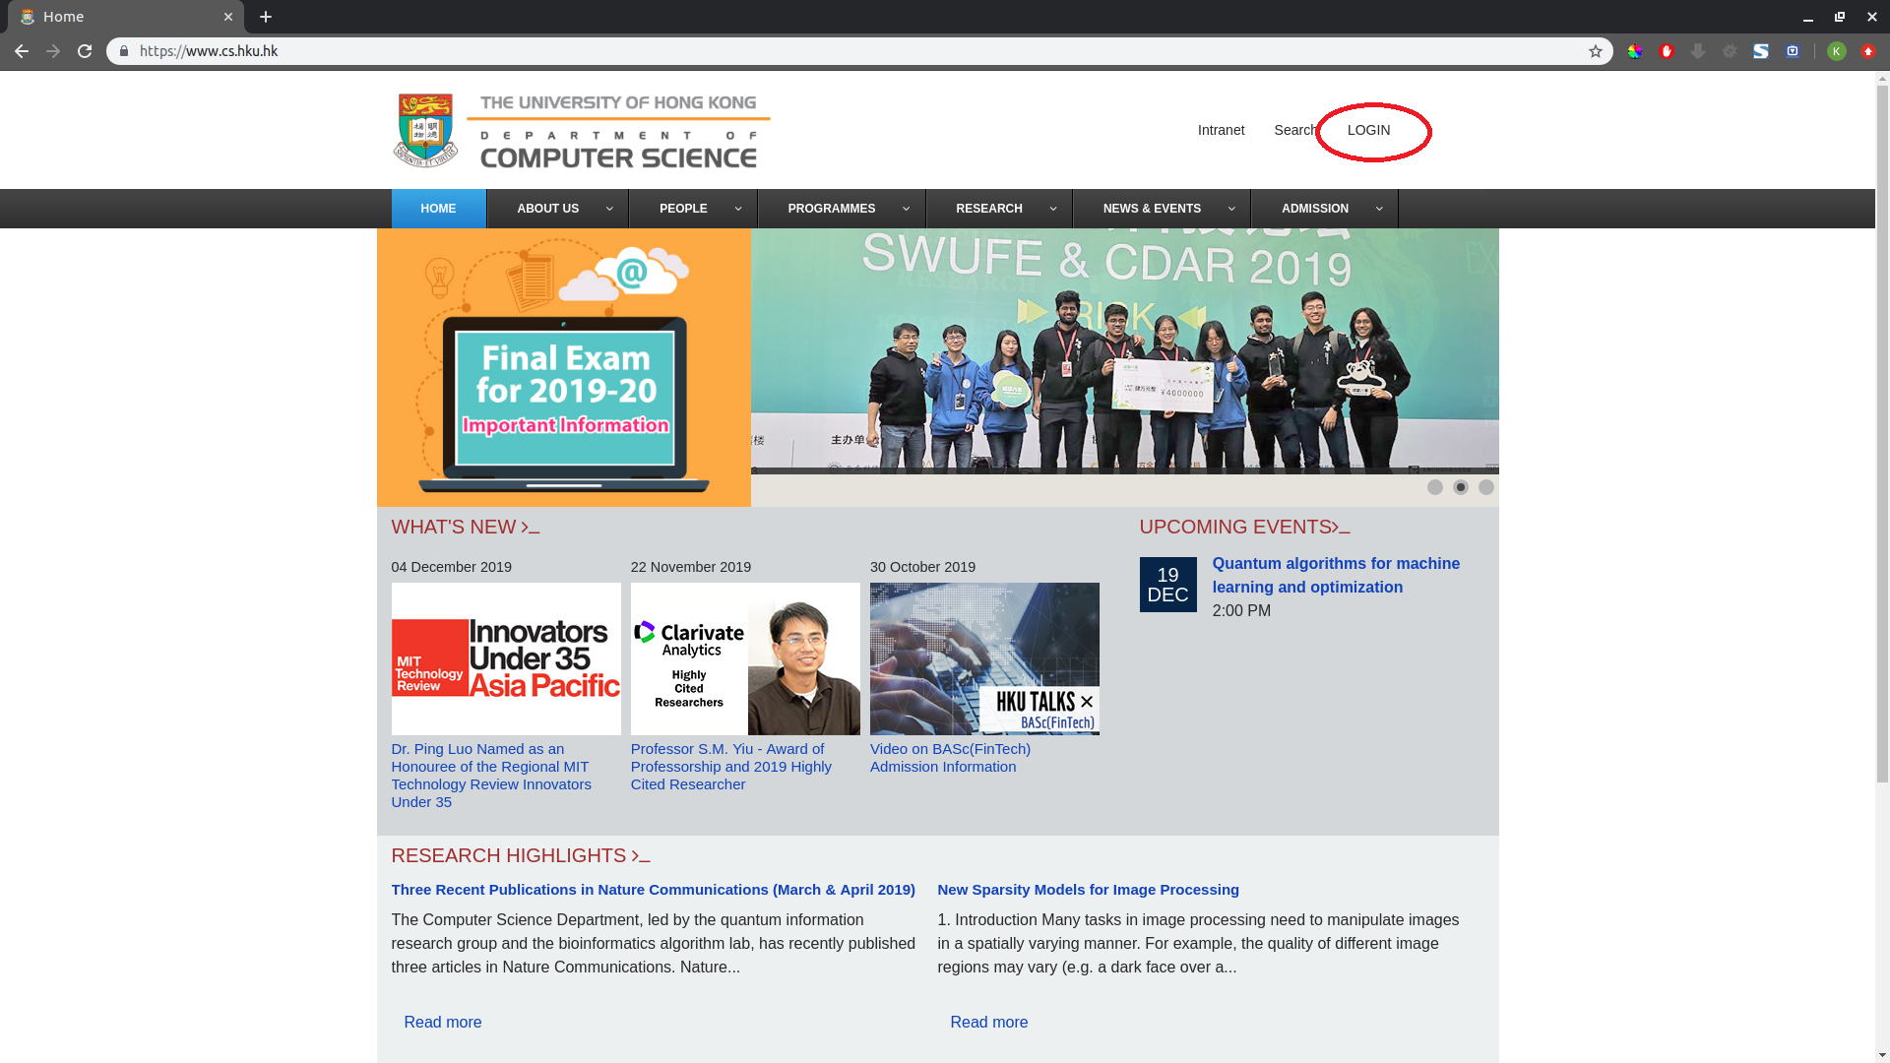This screenshot has height=1063, width=1890.
Task: Open the gray gear bug extension
Action: tap(1730, 51)
